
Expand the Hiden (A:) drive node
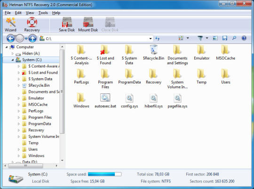pyautogui.click(x=13, y=53)
